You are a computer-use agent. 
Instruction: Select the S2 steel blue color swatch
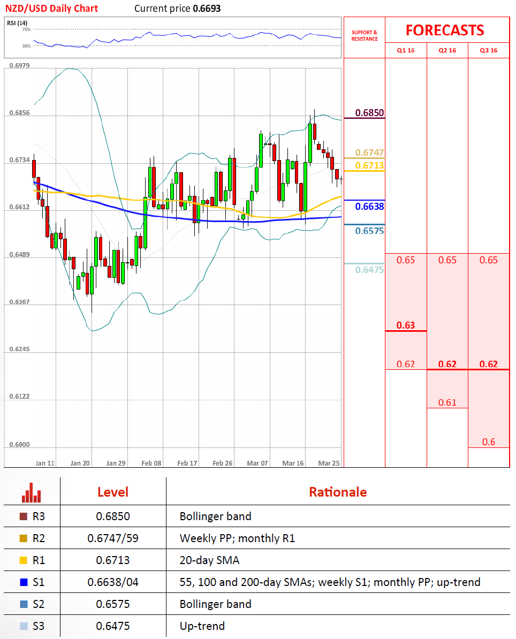pyautogui.click(x=24, y=604)
